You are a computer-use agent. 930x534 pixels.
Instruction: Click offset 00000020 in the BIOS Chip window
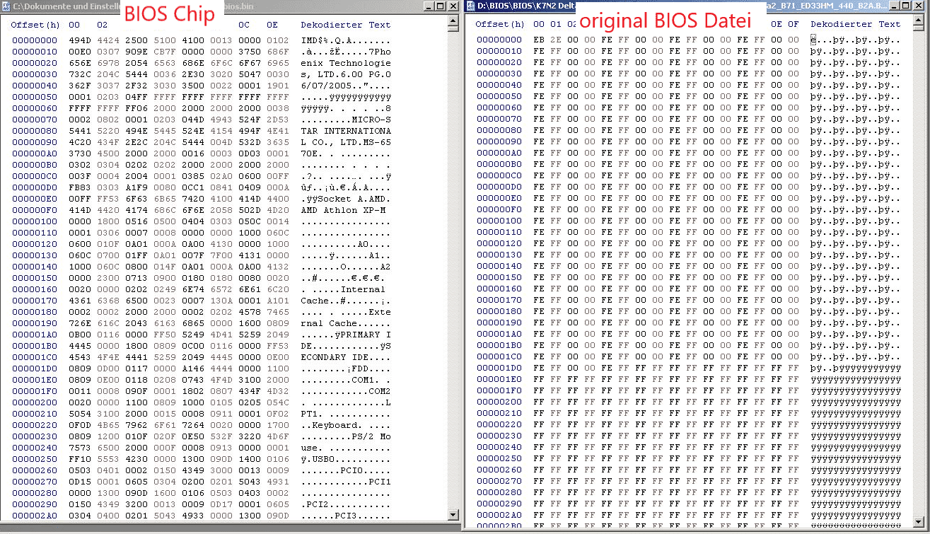point(35,63)
